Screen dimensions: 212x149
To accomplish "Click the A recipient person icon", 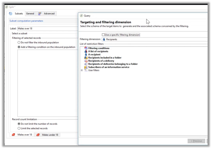I will pos(86,54).
